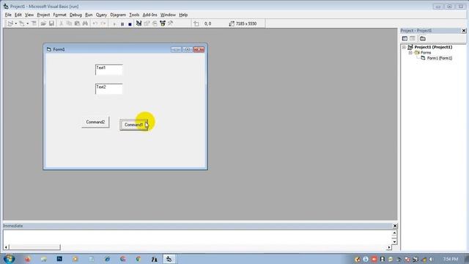Open the Tools menu
Viewport: 469px width, 264px height.
point(134,15)
